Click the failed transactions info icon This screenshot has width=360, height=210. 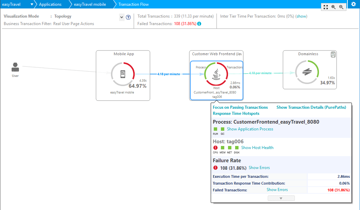pos(199,24)
